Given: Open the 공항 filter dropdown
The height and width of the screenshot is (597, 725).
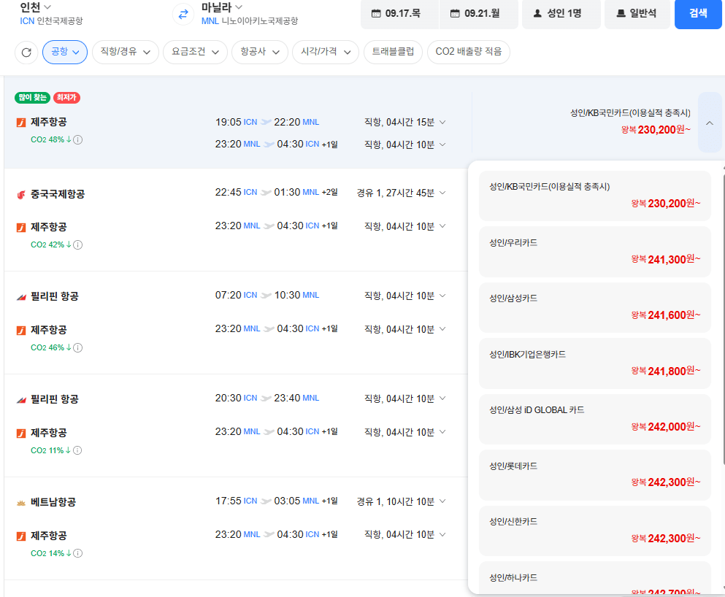Looking at the screenshot, I should click(65, 52).
